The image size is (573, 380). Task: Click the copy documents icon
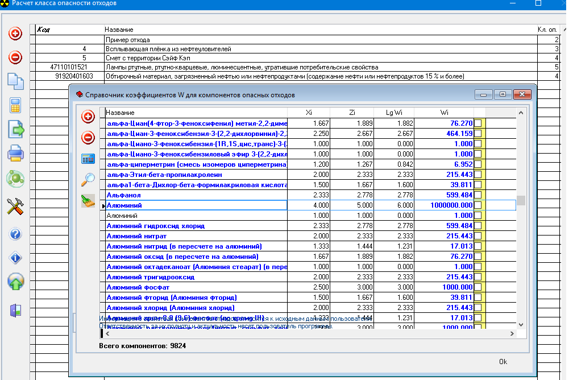[15, 81]
